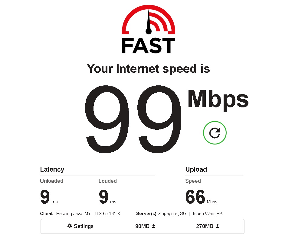Screen dimensions: 282x251
Task: Click the Upload section heading
Action: (196, 170)
